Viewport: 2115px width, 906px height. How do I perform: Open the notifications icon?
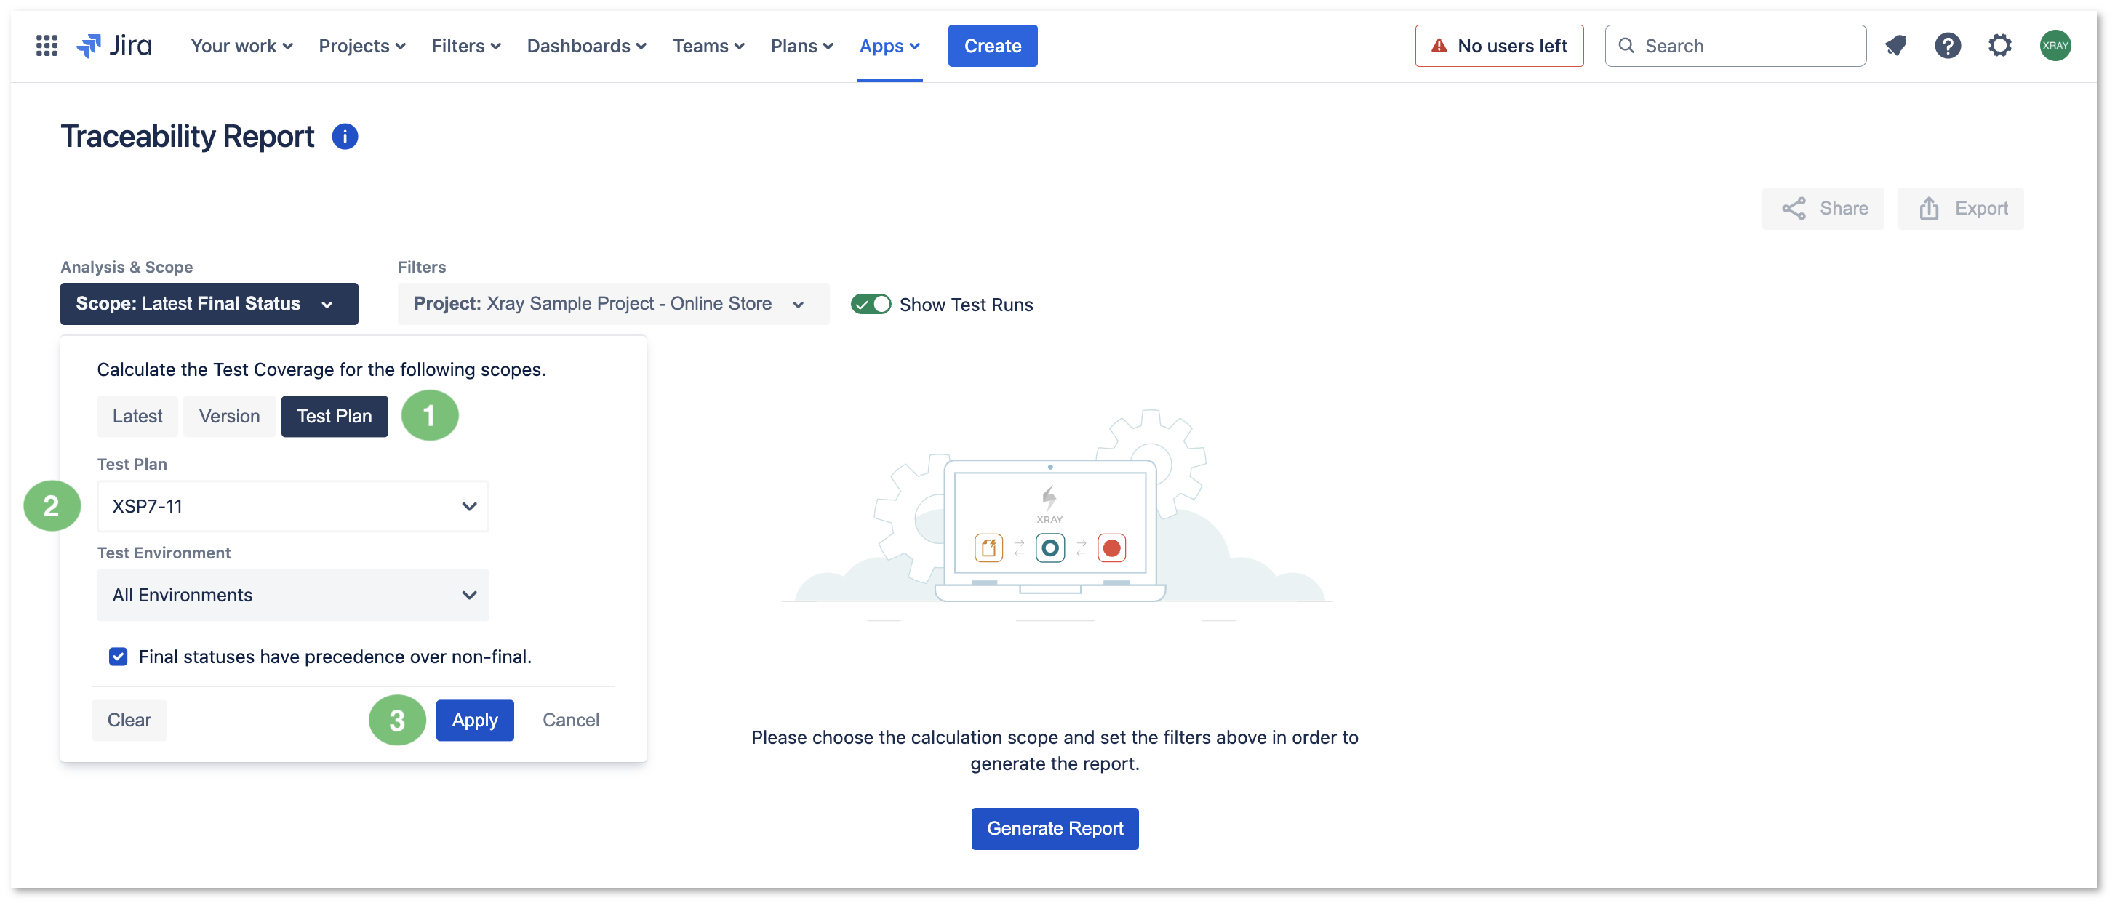pos(1895,46)
